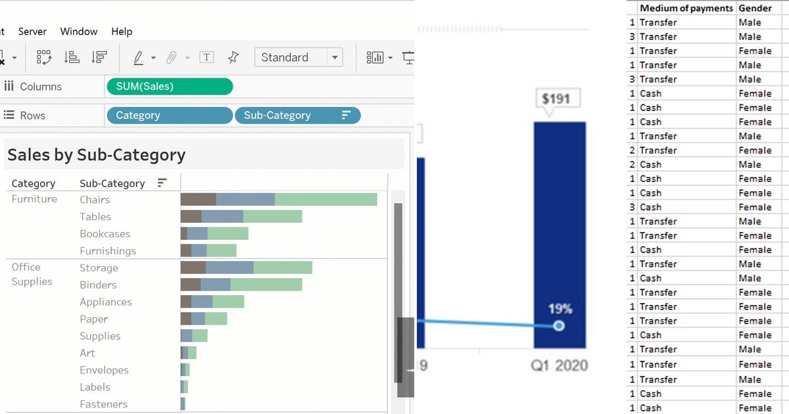The height and width of the screenshot is (414, 789).
Task: Open the Server menu
Action: click(32, 31)
